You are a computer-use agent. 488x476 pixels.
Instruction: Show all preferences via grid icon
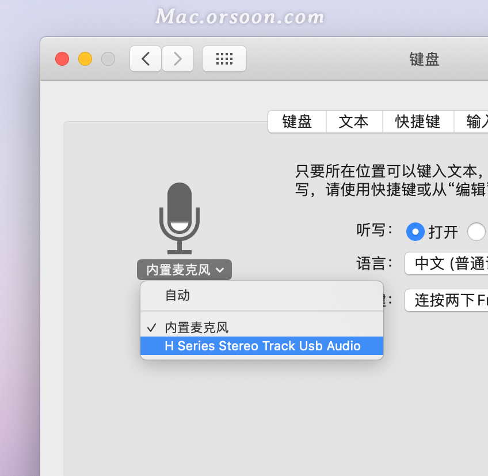coord(224,59)
